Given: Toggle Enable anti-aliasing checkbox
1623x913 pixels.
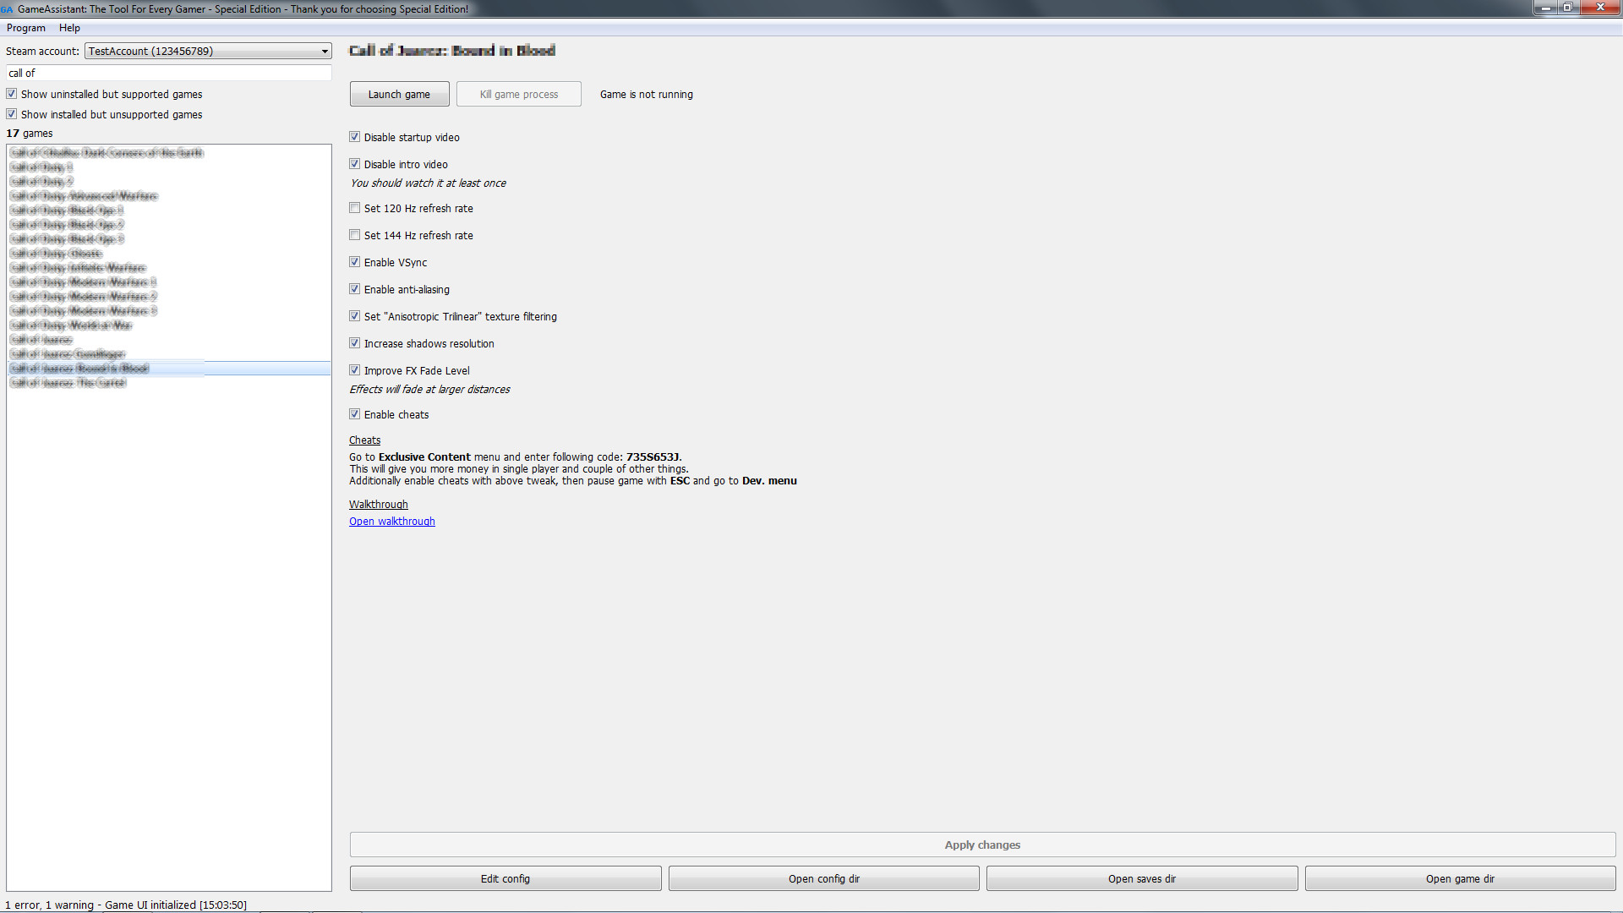Looking at the screenshot, I should (356, 289).
